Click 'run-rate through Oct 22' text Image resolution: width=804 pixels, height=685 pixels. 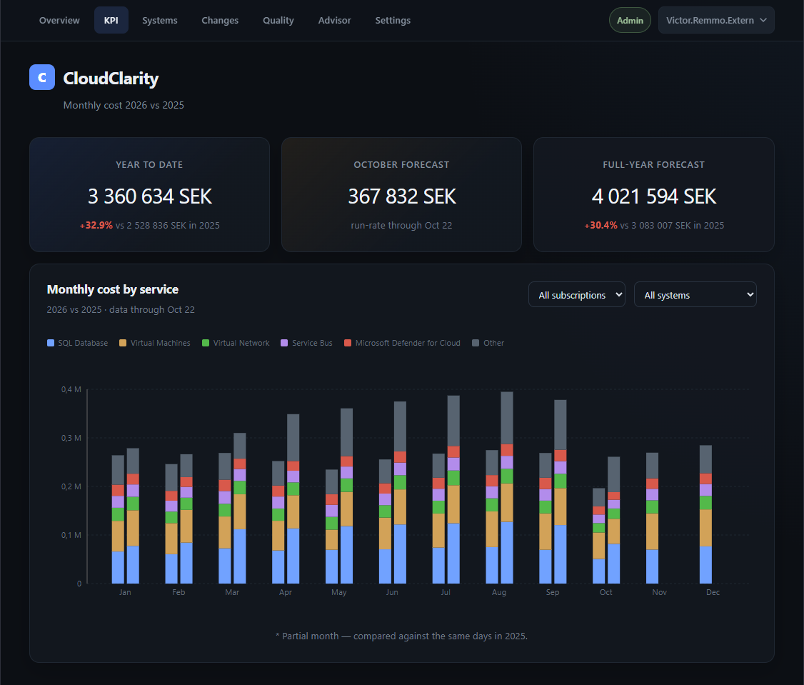coord(401,225)
